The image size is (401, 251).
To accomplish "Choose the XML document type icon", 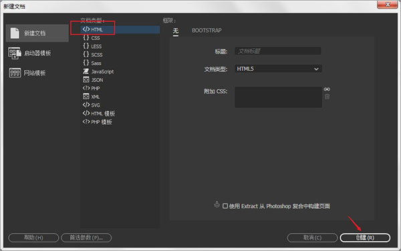I will coord(86,97).
